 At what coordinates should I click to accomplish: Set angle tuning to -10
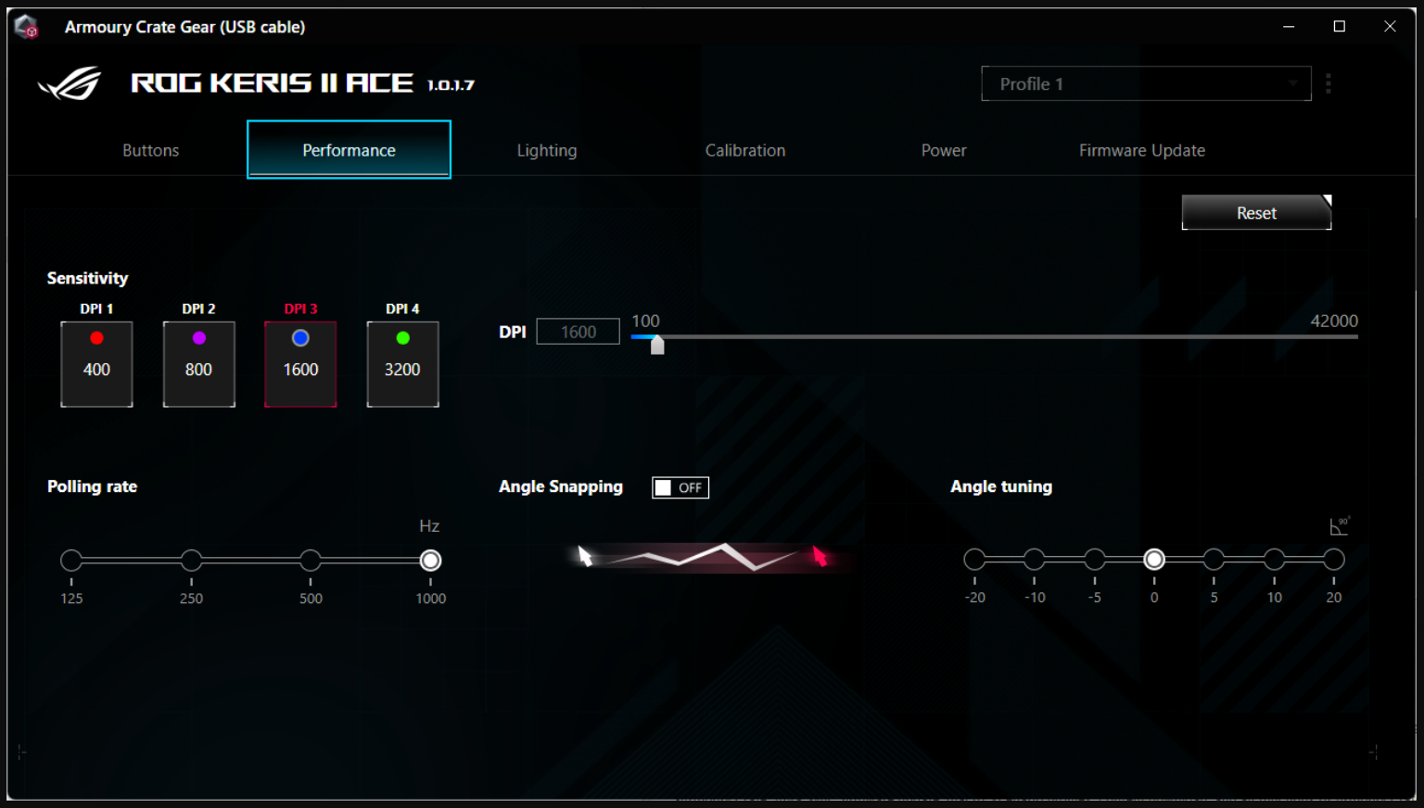[x=1035, y=560]
